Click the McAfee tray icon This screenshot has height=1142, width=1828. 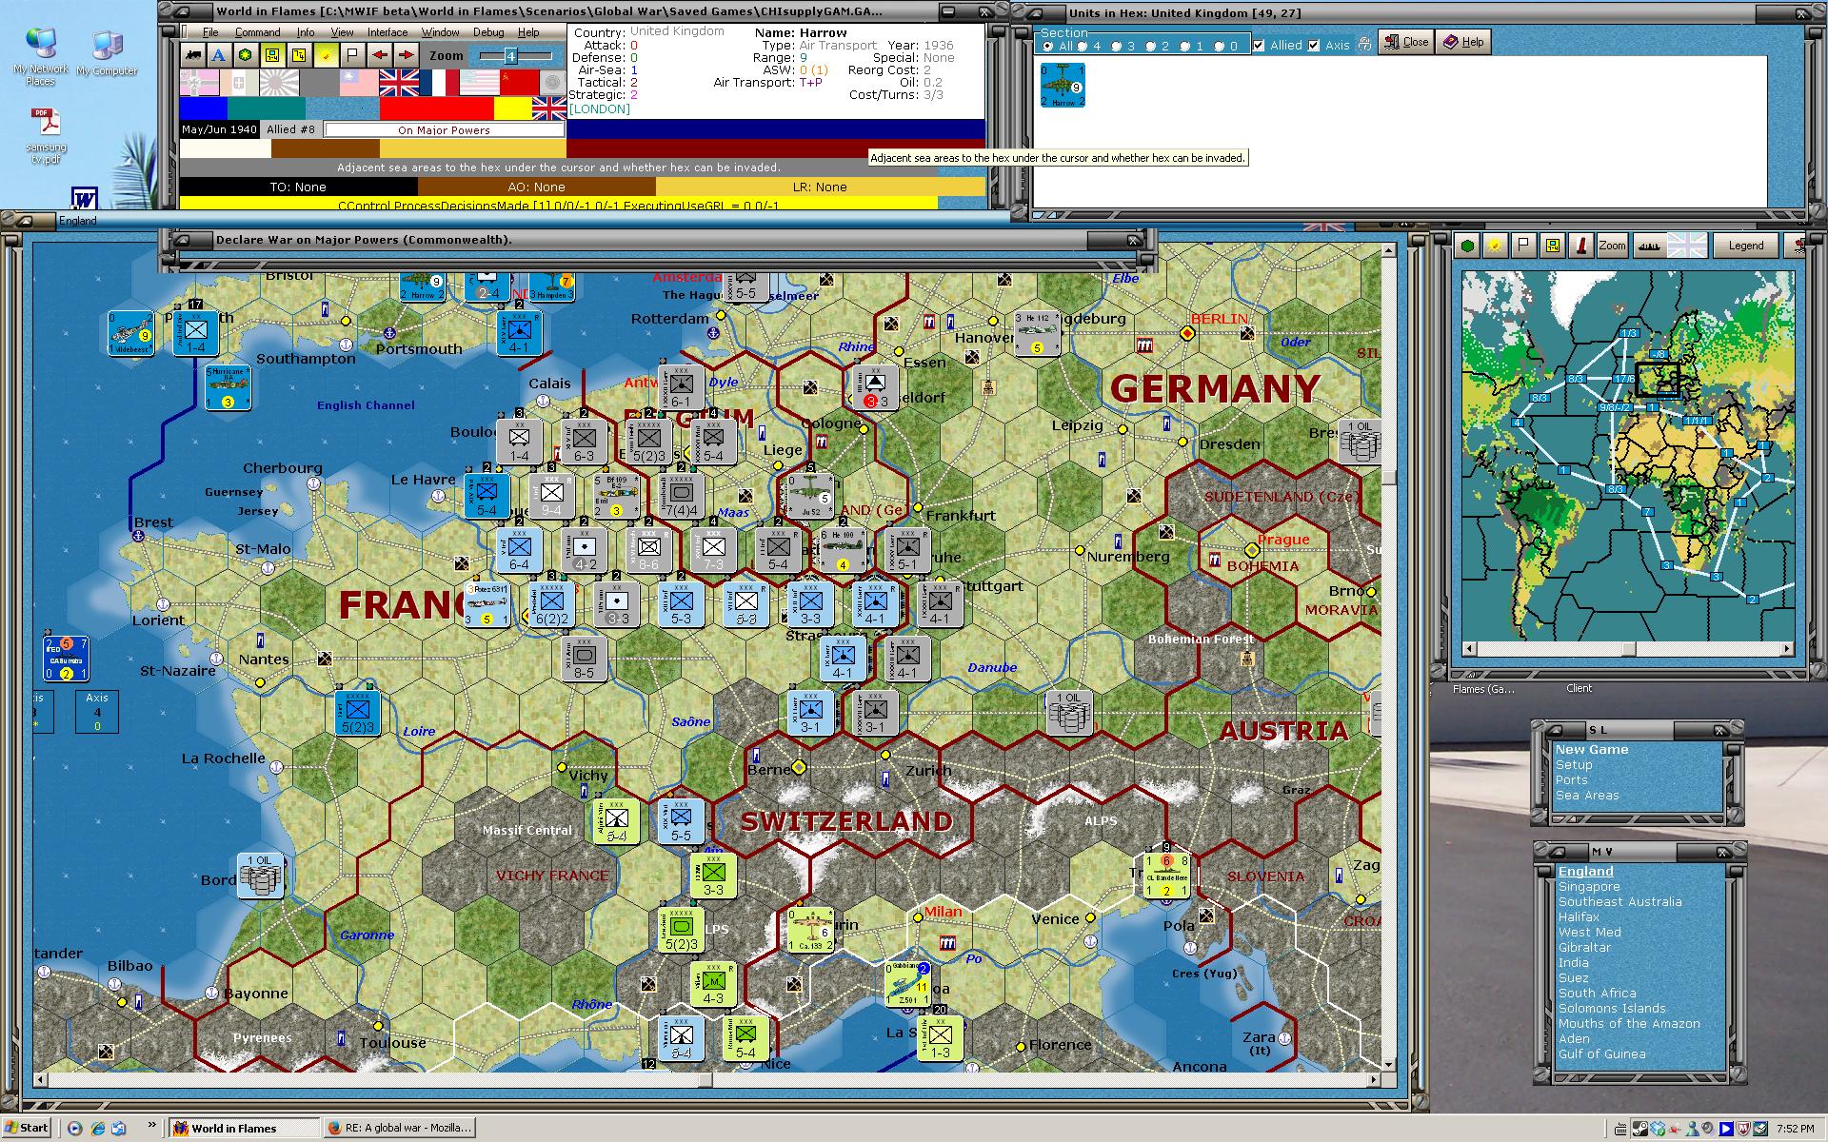click(1743, 1129)
